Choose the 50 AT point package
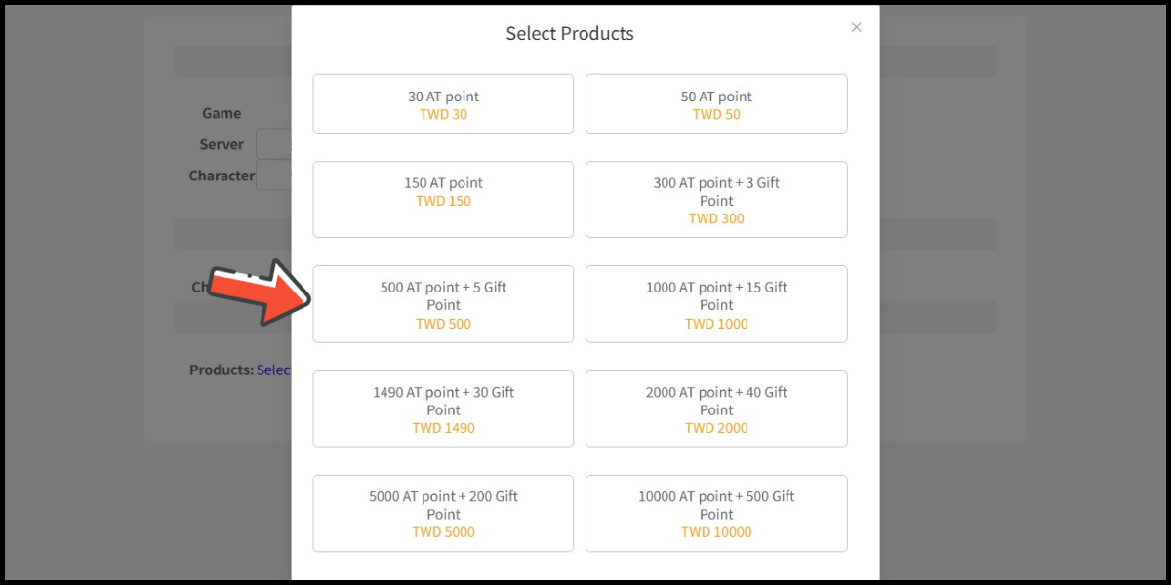The width and height of the screenshot is (1171, 585). coord(716,104)
